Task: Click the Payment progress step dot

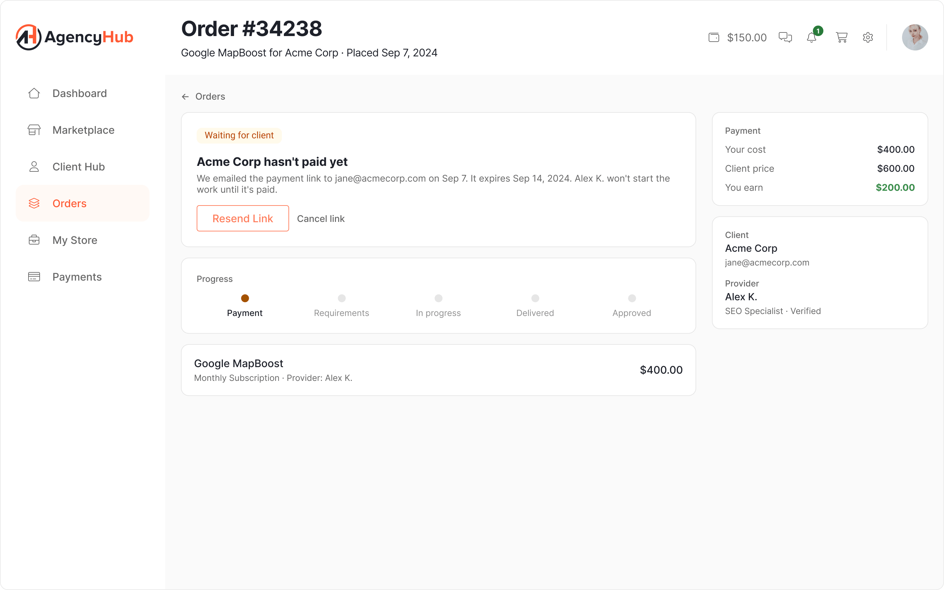Action: pos(245,298)
